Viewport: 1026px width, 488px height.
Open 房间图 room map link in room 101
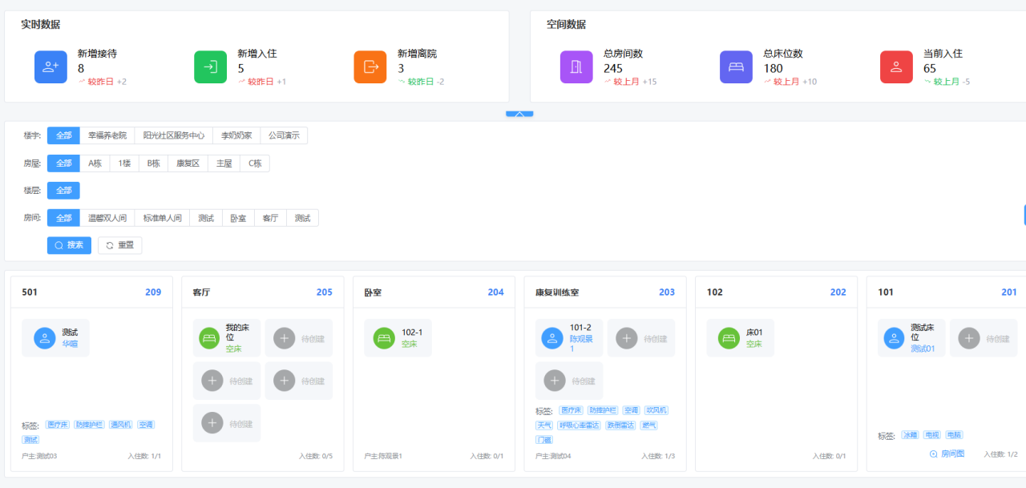[947, 454]
